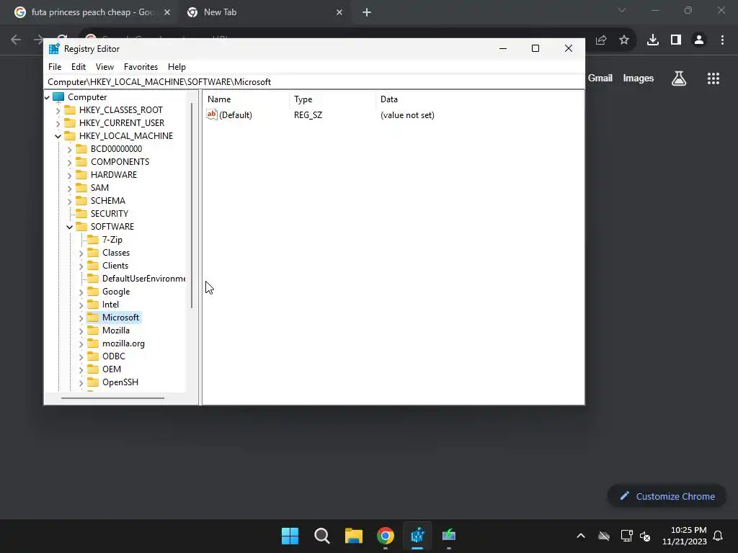Click the REG_SZ type cell
The width and height of the screenshot is (738, 553).
click(308, 115)
